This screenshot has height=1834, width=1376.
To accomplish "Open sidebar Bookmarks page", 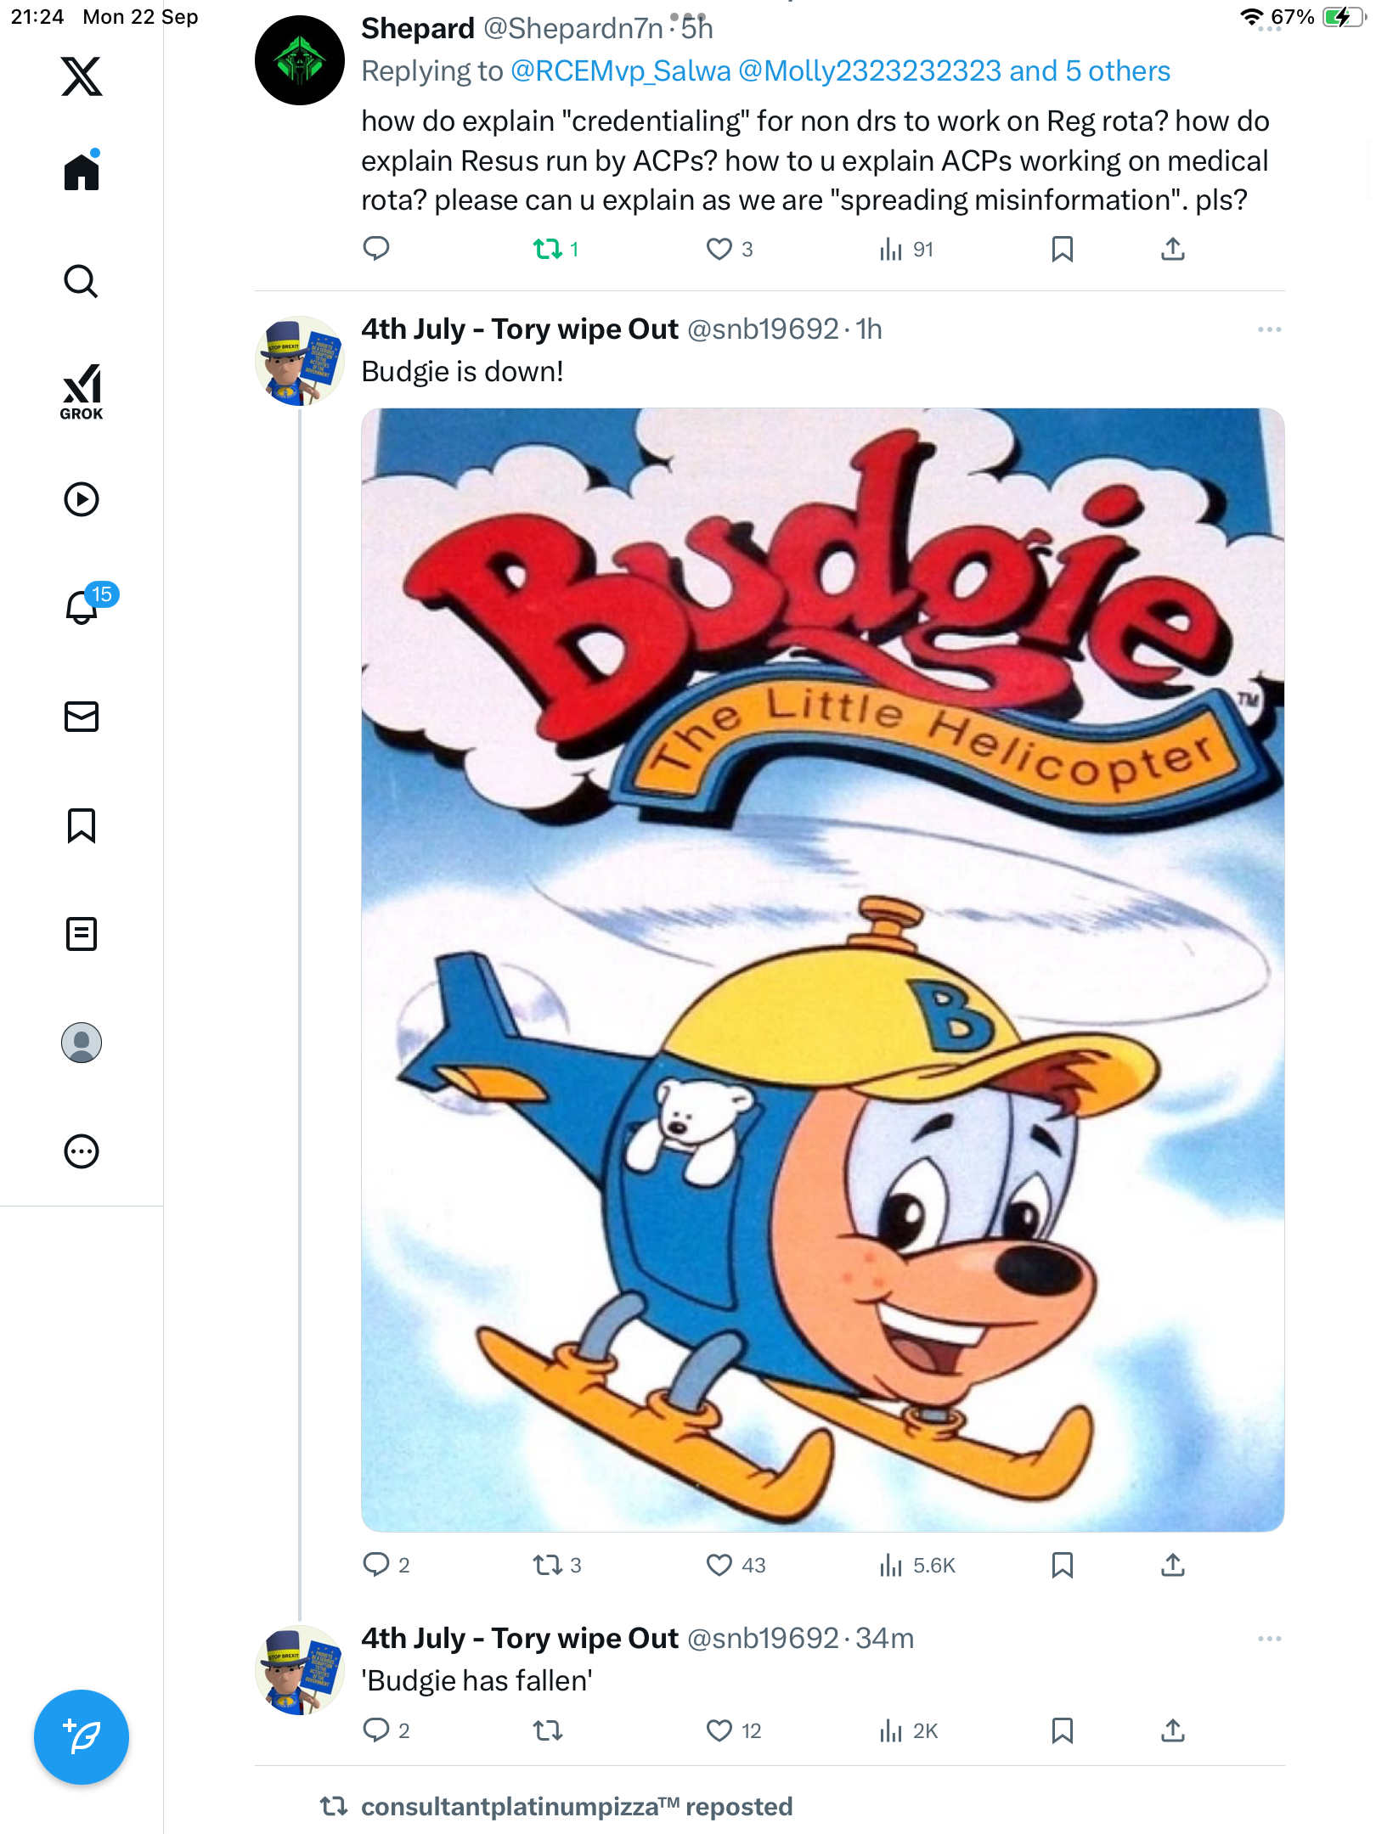I will click(82, 825).
